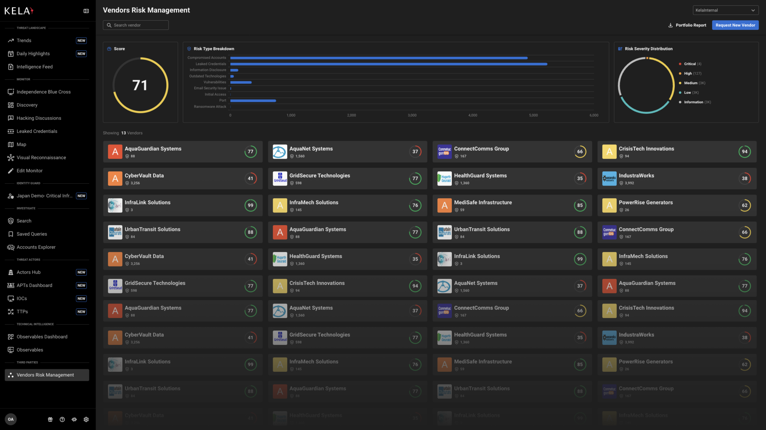Viewport: 766px width, 430px height.
Task: Expand the KelaInternal workspace dropdown
Action: [725, 10]
